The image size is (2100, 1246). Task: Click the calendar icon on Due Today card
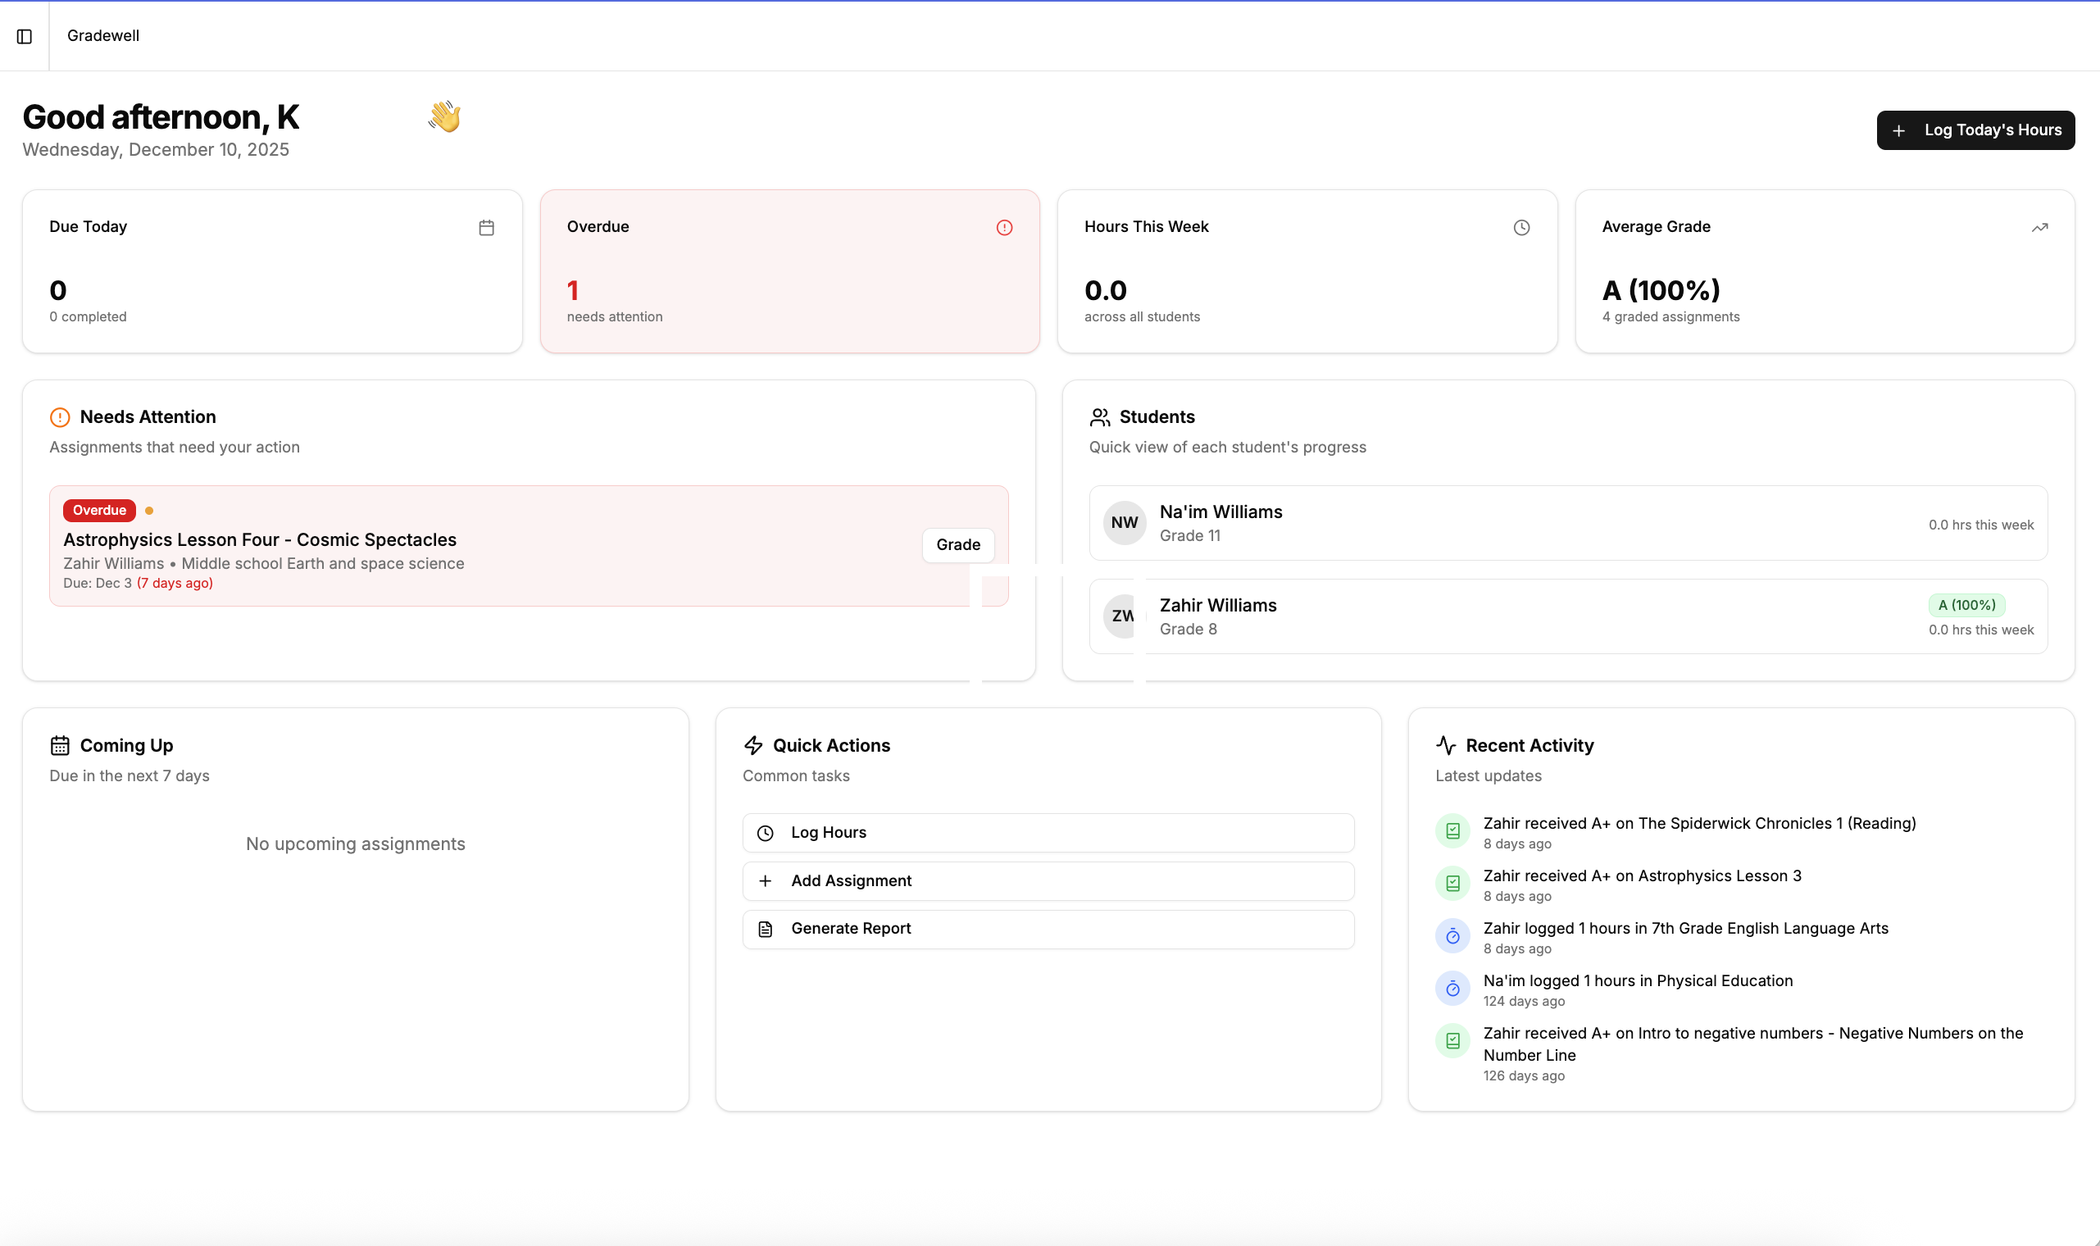487,227
